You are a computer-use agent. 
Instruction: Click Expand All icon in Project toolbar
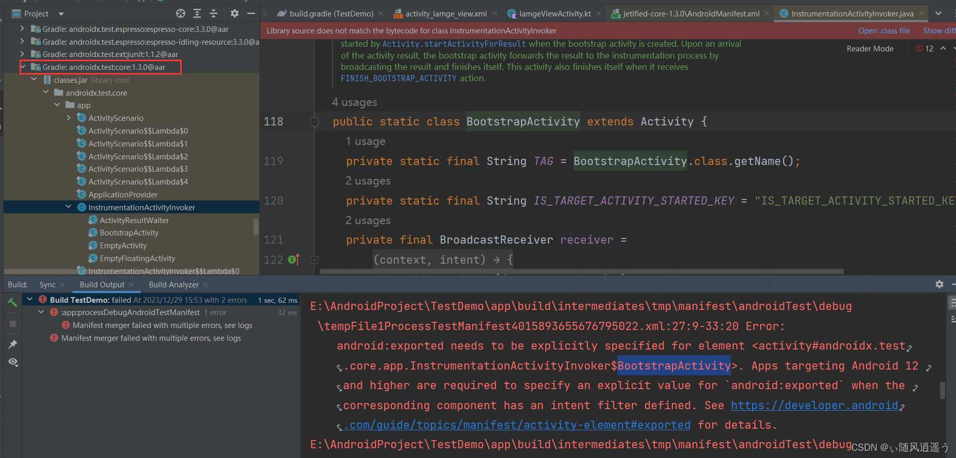pyautogui.click(x=197, y=13)
